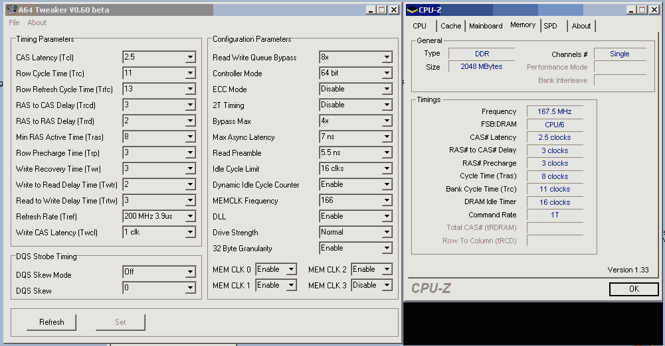This screenshot has height=346, width=665.
Task: Click the A64 Tweaker title bar icon
Action: pos(12,9)
